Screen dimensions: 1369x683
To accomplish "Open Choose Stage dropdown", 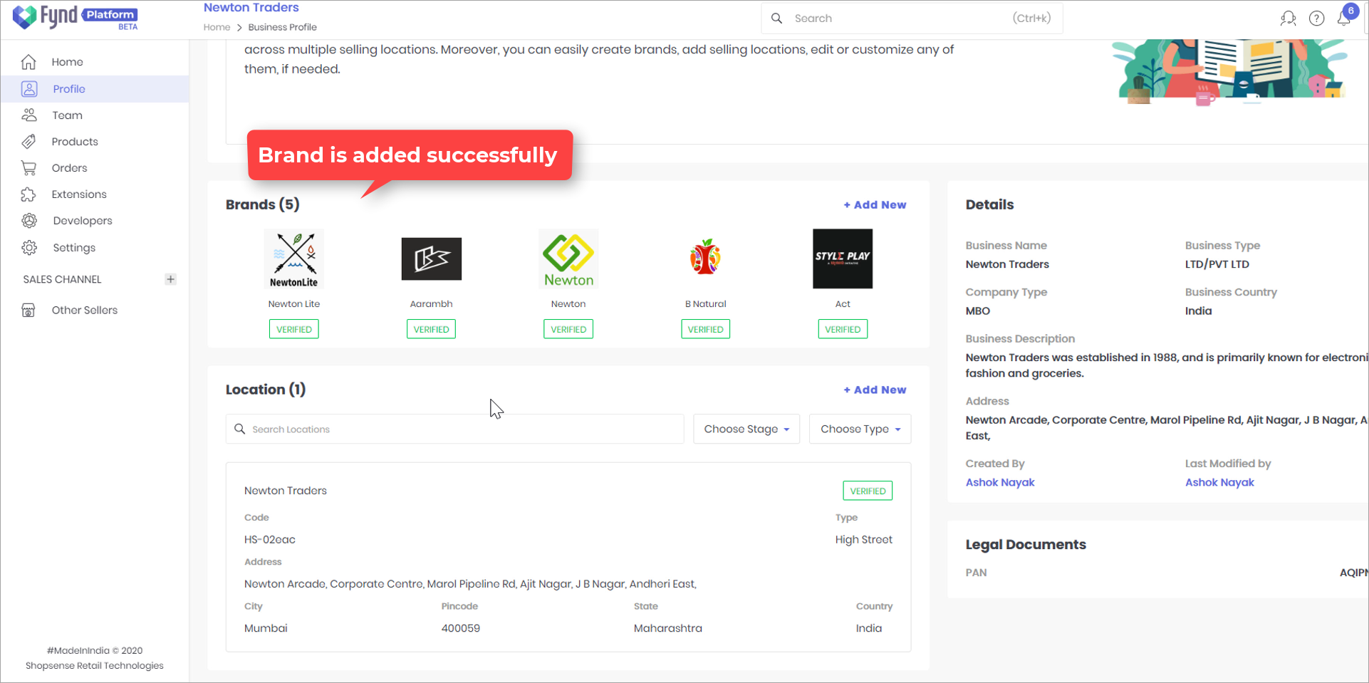I will coord(746,429).
